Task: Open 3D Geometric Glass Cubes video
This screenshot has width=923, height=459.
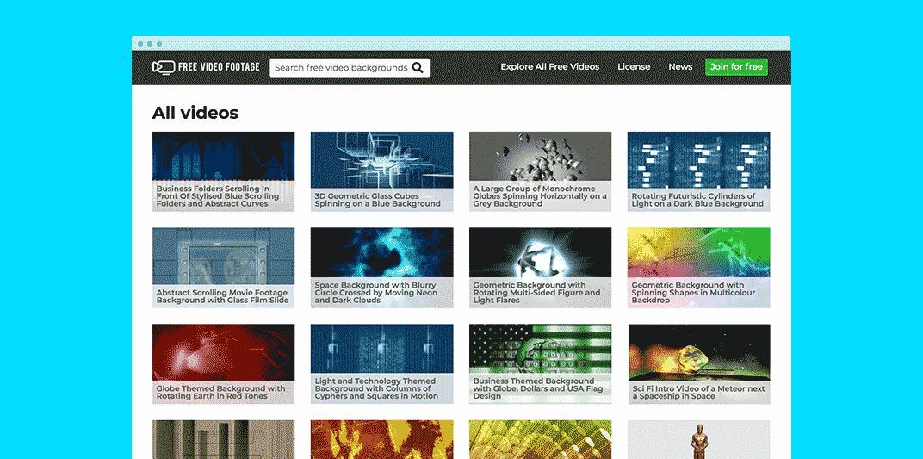Action: [x=381, y=171]
